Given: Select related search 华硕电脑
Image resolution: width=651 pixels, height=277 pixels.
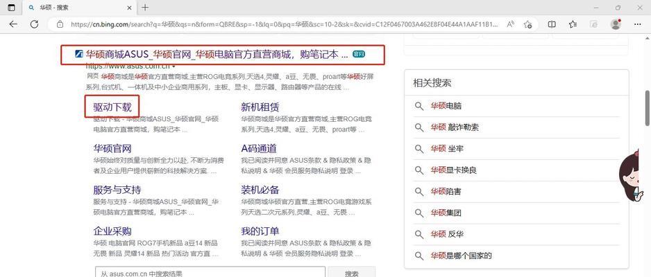Looking at the screenshot, I should (x=446, y=106).
